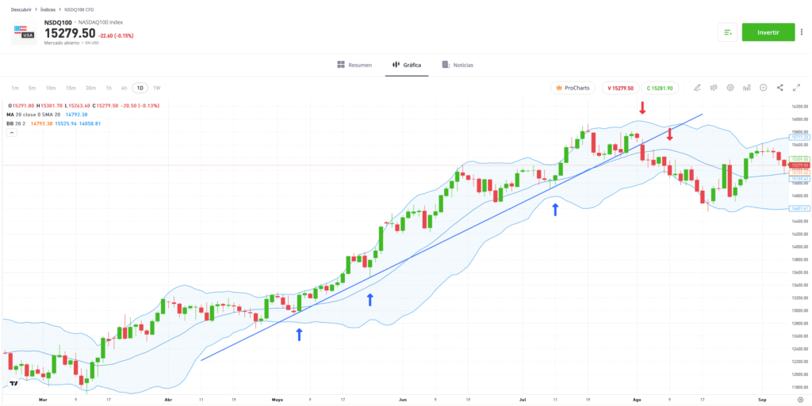Image resolution: width=812 pixels, height=406 pixels.
Task: Select the 5m timeframe
Action: tap(32, 88)
